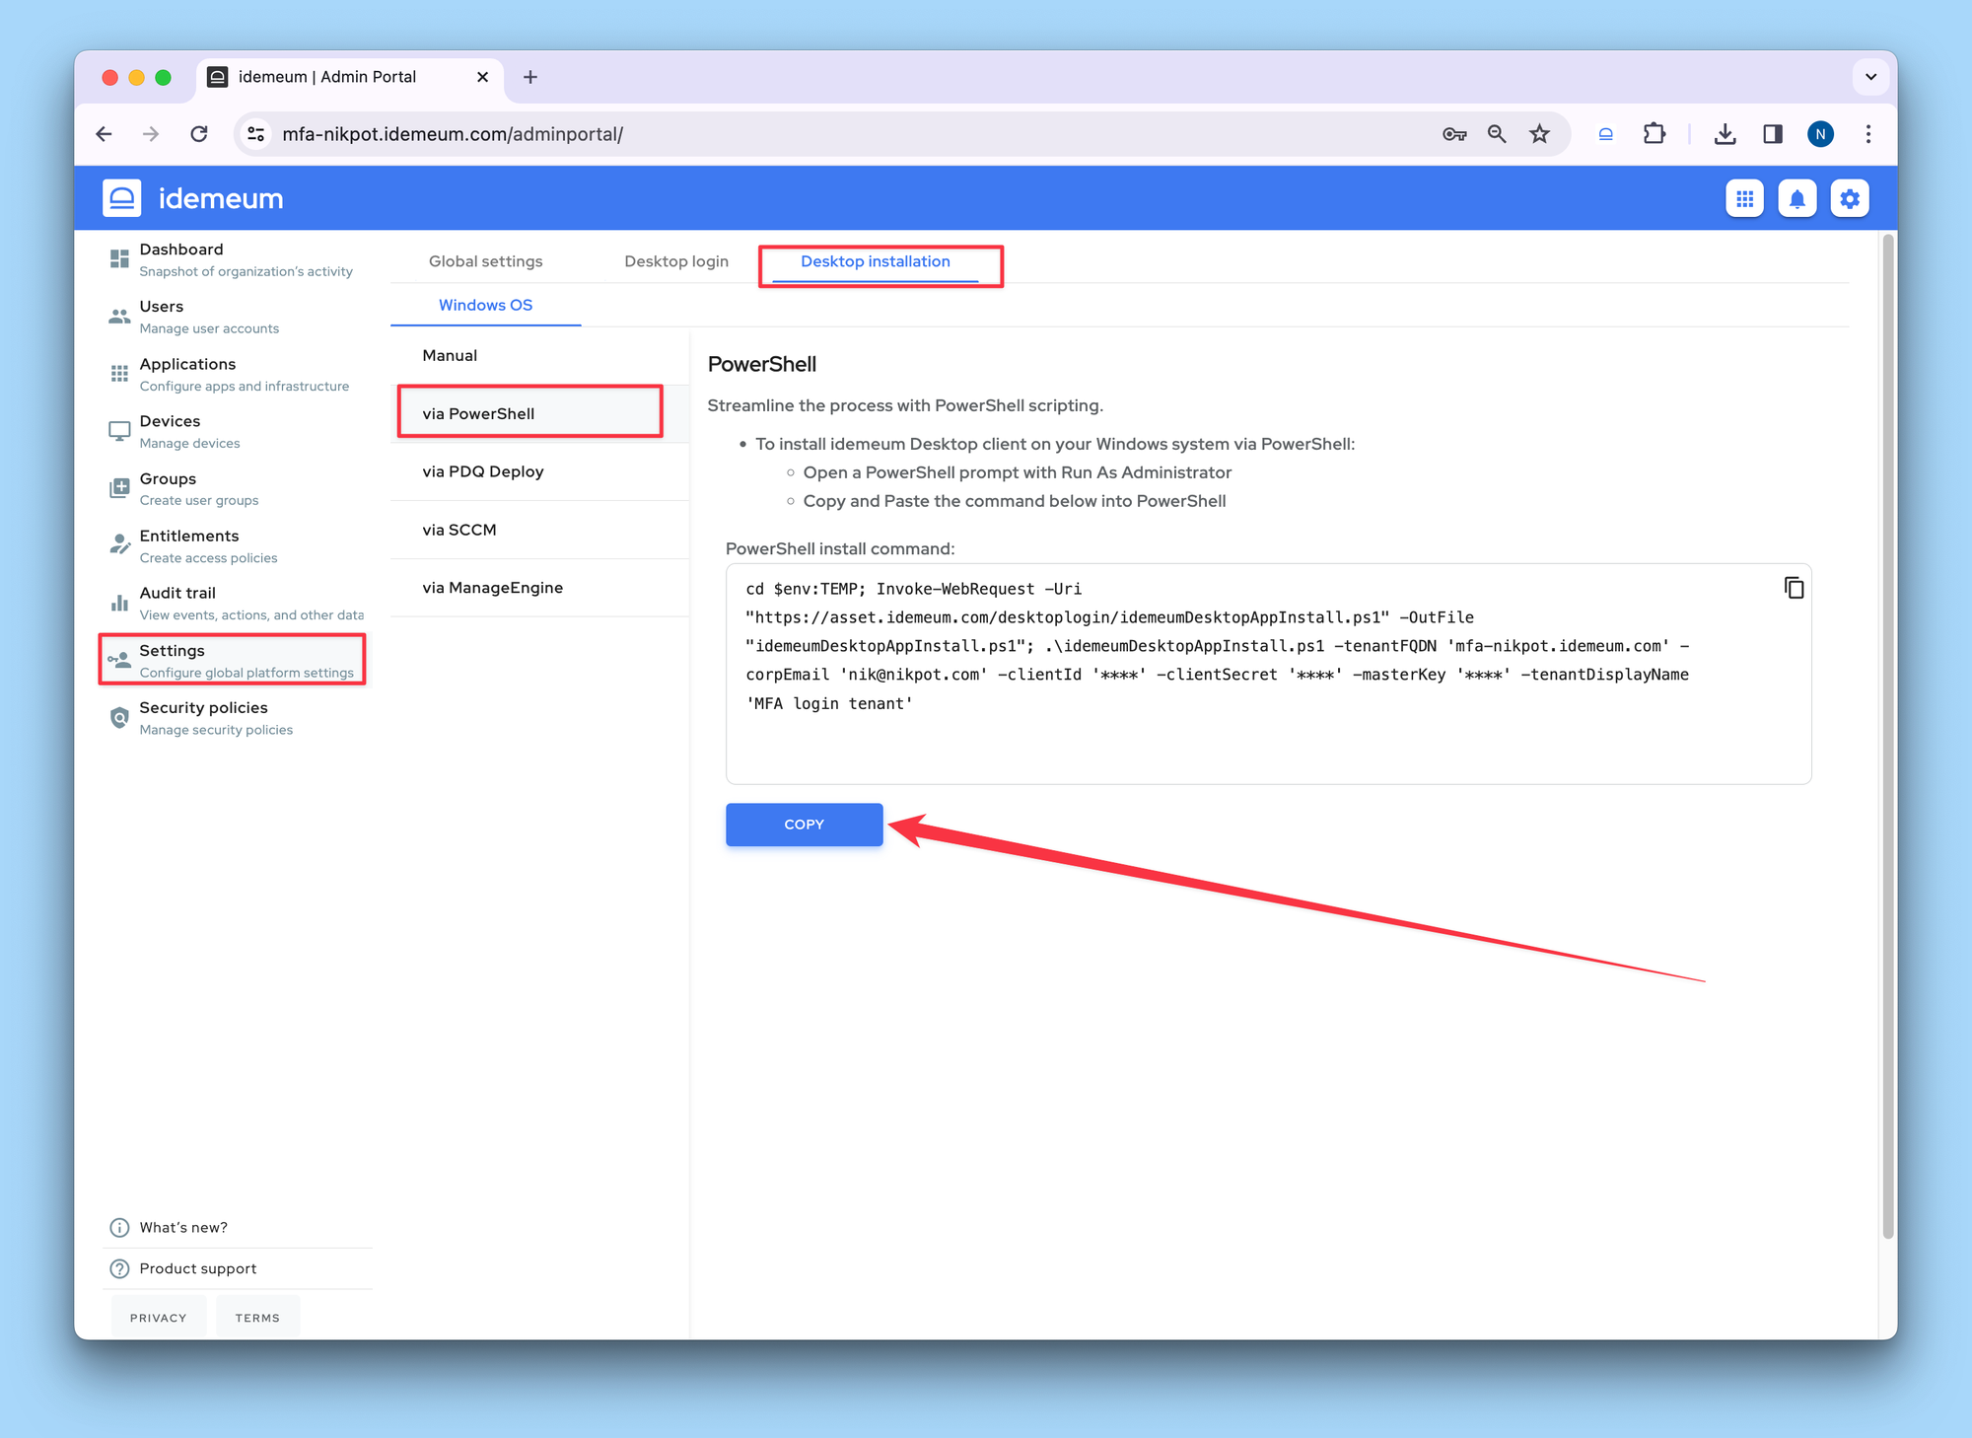Image resolution: width=1972 pixels, height=1438 pixels.
Task: Click the Groups icon in sidebar
Action: pos(119,487)
